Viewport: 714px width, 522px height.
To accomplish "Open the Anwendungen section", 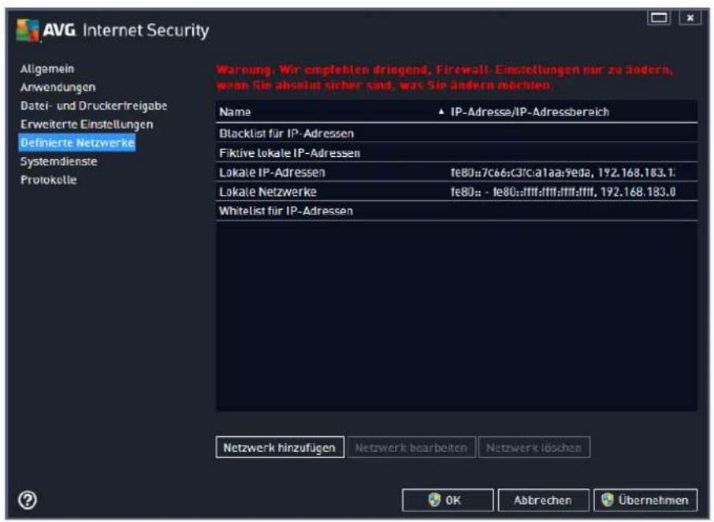I will point(58,87).
